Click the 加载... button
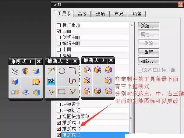This screenshot has width=184, height=138. coord(149,61)
